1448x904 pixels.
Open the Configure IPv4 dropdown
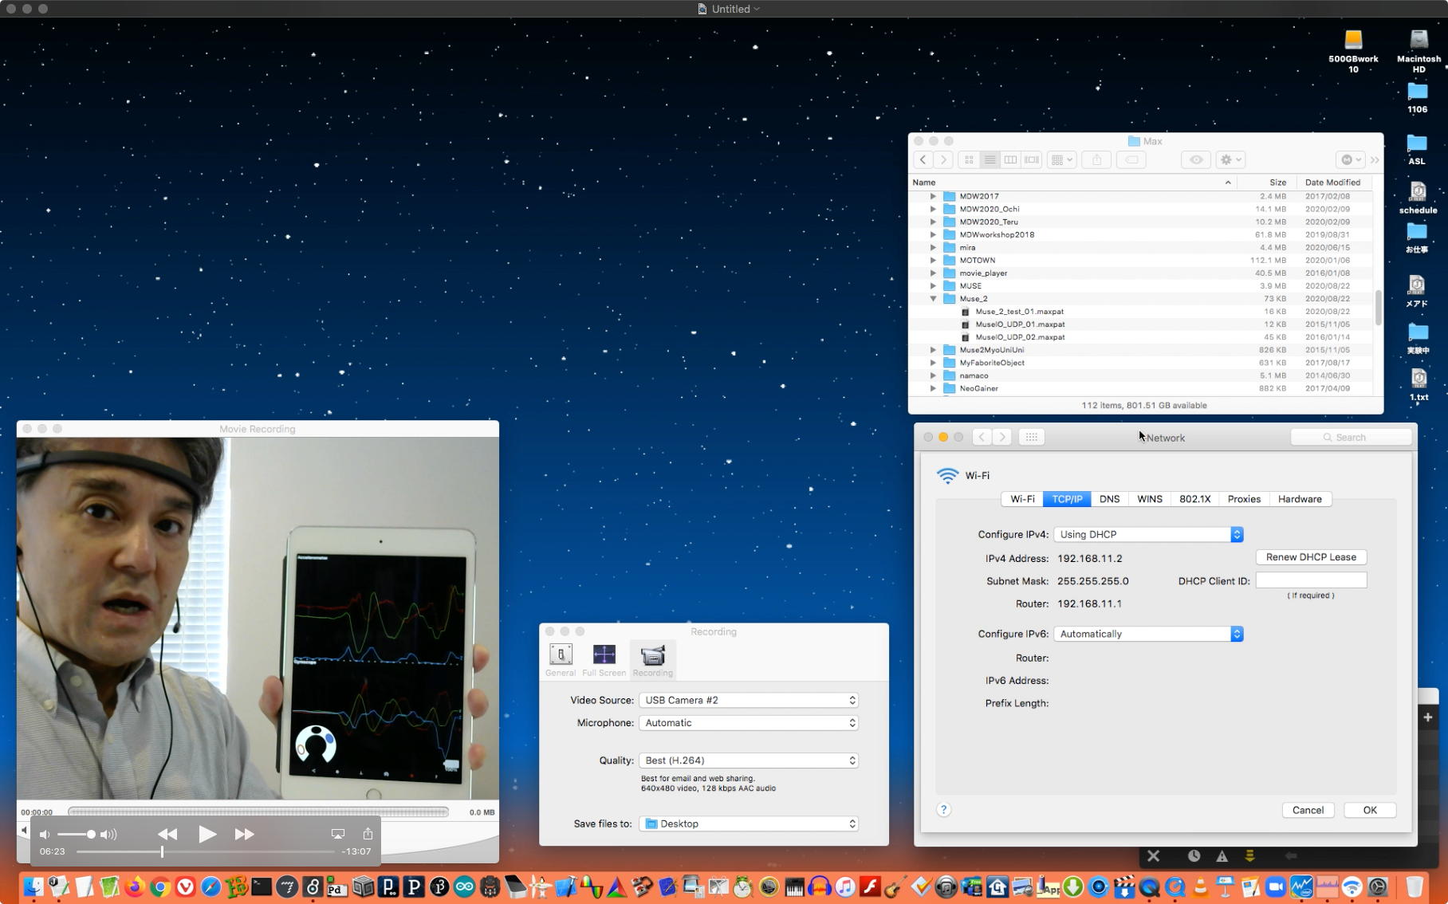point(1148,534)
